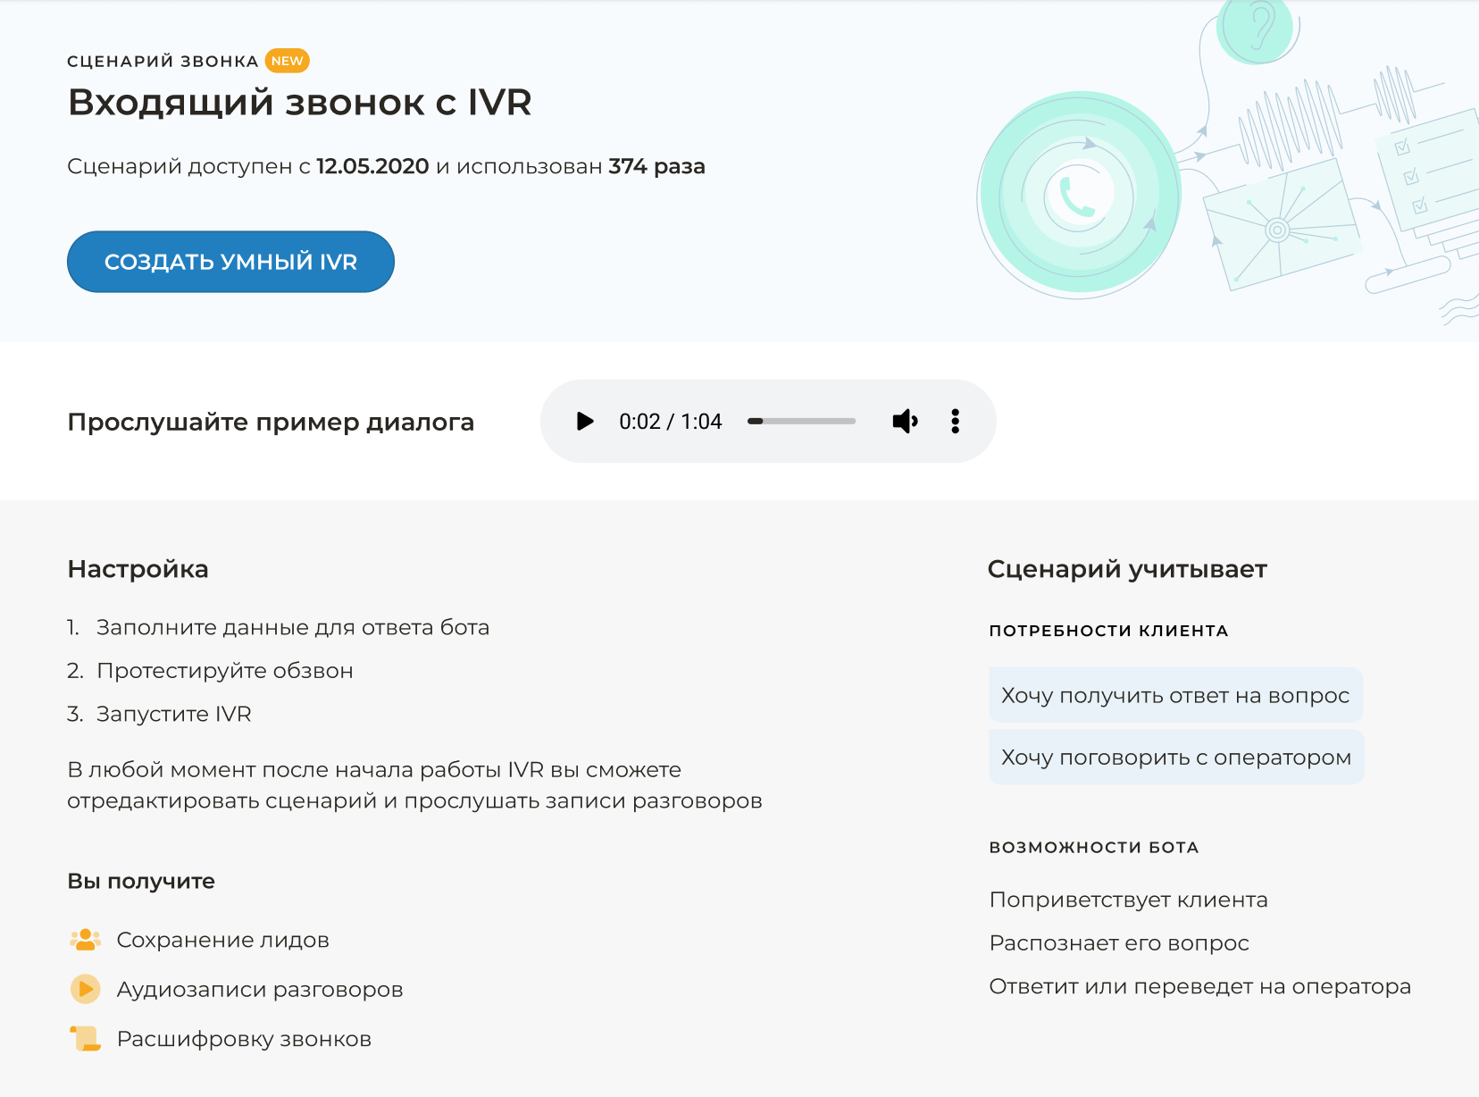Open audio player more options menu
This screenshot has height=1097, width=1479.
tap(955, 421)
